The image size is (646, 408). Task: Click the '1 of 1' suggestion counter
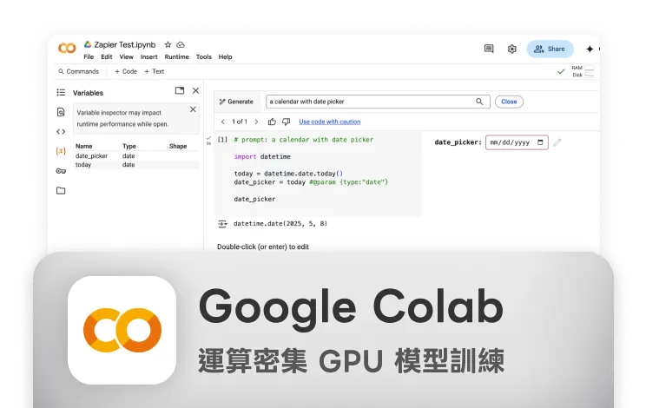tap(240, 122)
